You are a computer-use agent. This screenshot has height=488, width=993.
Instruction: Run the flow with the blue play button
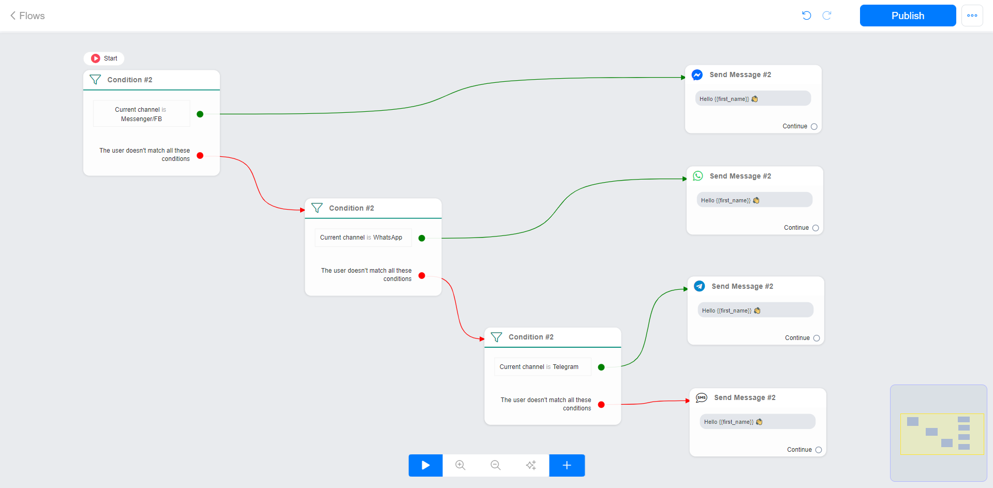tap(425, 465)
